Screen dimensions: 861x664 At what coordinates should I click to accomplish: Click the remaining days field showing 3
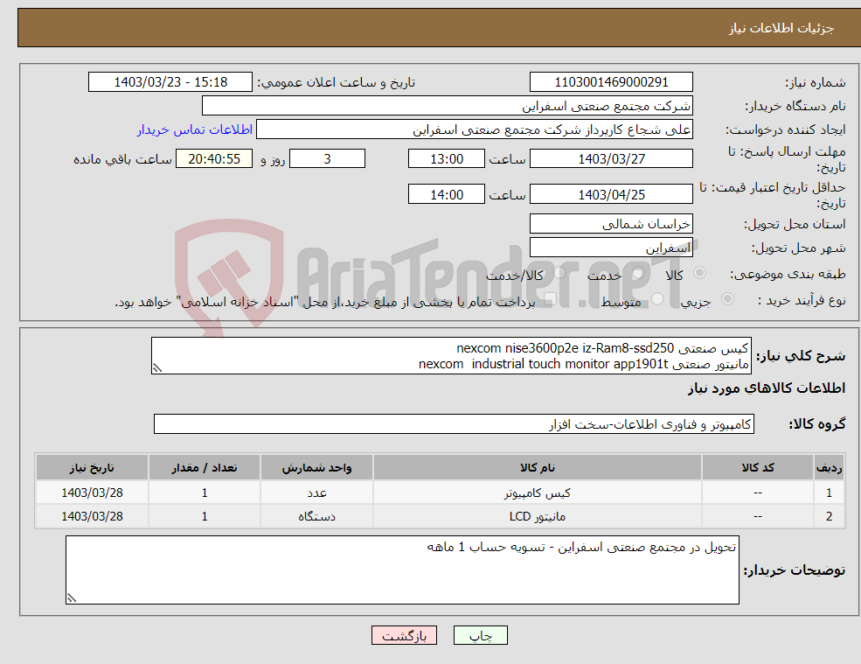click(x=327, y=159)
